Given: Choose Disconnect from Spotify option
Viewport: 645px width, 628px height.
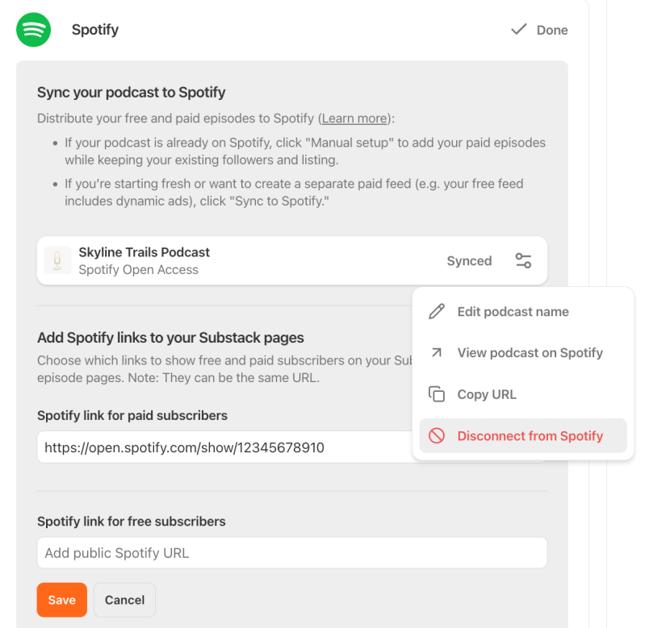Looking at the screenshot, I should tap(523, 436).
